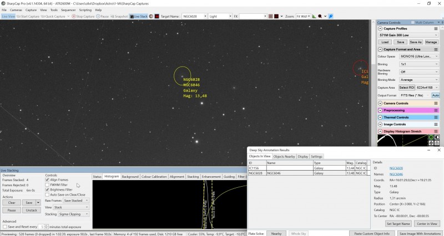Click the Pause button in the top toolbar
Screen dimensions: 444x236
click(x=102, y=17)
